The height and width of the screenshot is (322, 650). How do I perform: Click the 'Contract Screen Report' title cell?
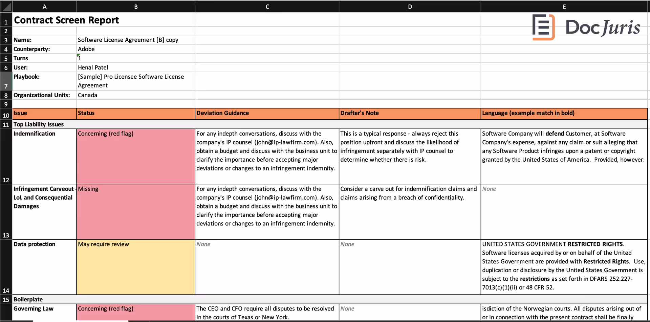[44, 20]
